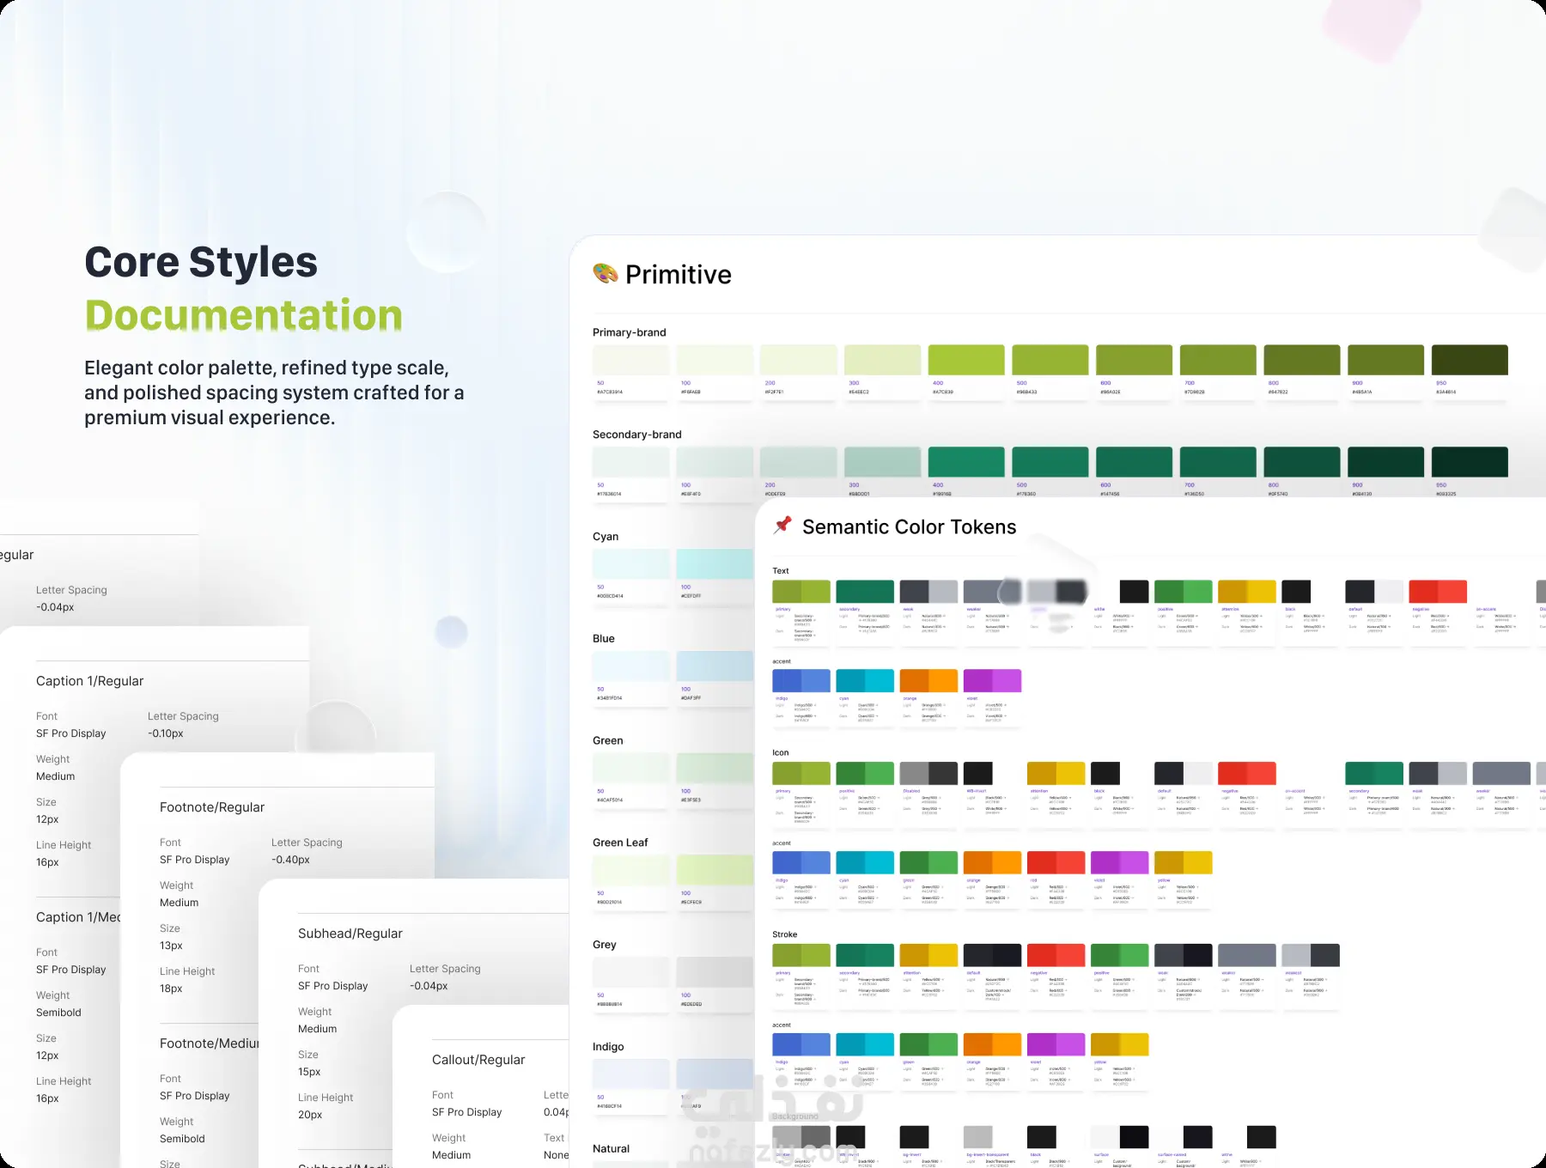The image size is (1546, 1168).
Task: Select the Text accent violet token swatch
Action: tap(992, 681)
